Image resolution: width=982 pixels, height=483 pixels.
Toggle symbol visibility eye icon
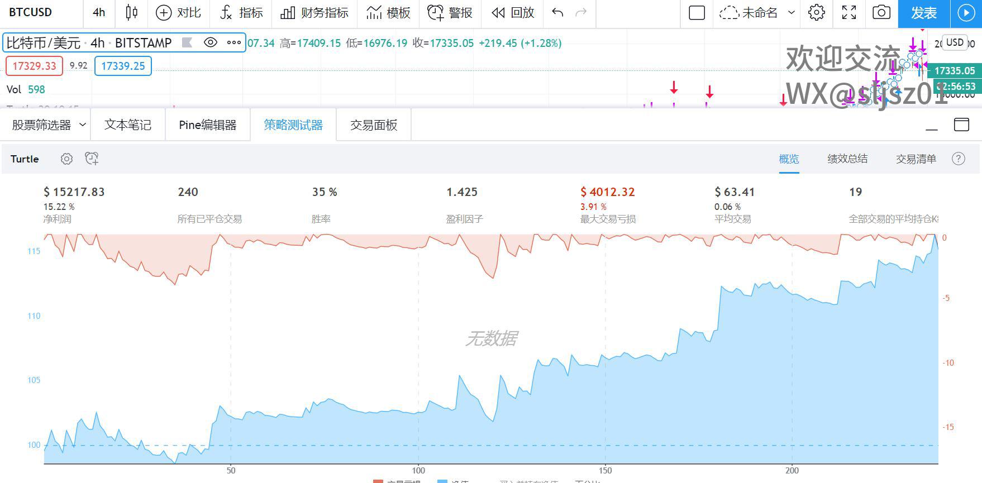pyautogui.click(x=211, y=42)
